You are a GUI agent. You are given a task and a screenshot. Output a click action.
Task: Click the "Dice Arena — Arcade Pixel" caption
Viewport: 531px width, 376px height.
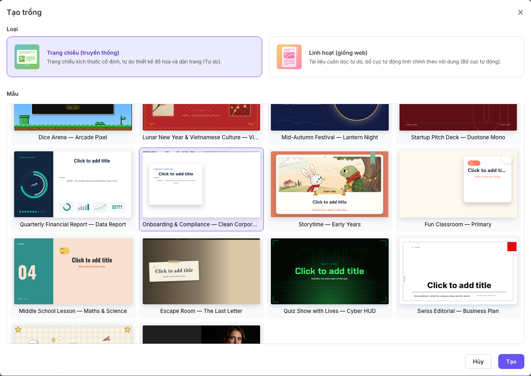tap(73, 137)
